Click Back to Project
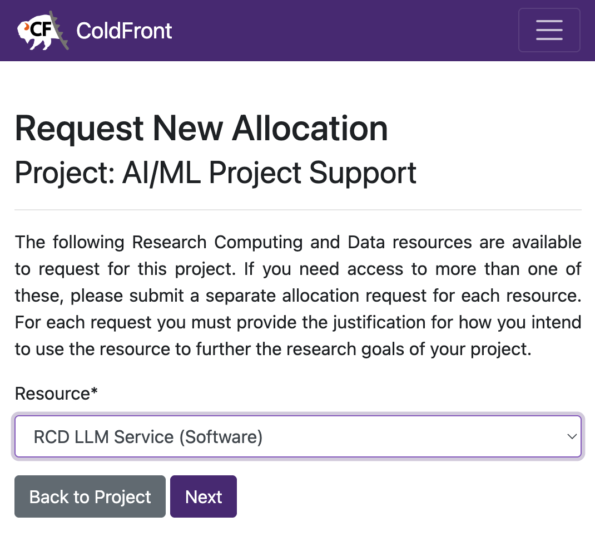This screenshot has height=541, width=595. [x=90, y=496]
